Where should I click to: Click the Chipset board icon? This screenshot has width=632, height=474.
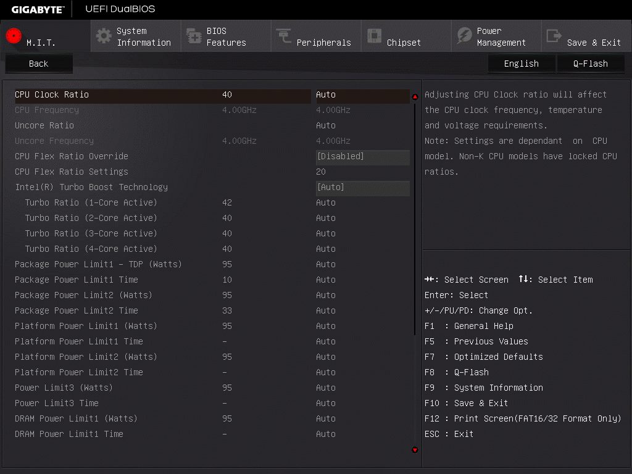tap(374, 35)
